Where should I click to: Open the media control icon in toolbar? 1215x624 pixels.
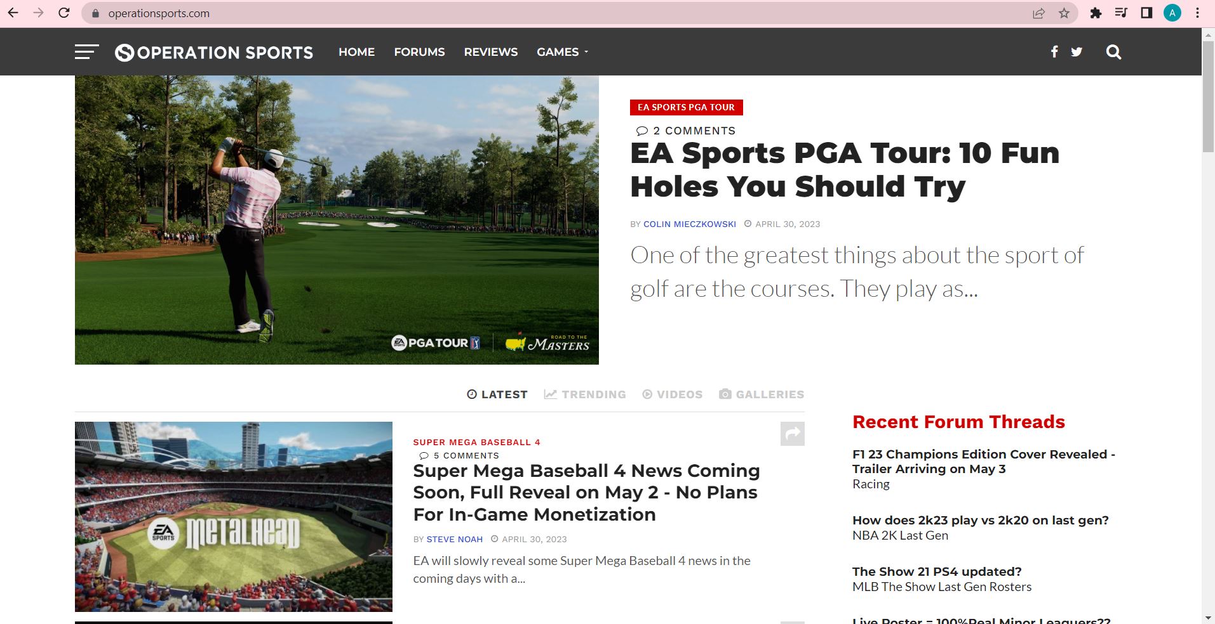coord(1121,13)
